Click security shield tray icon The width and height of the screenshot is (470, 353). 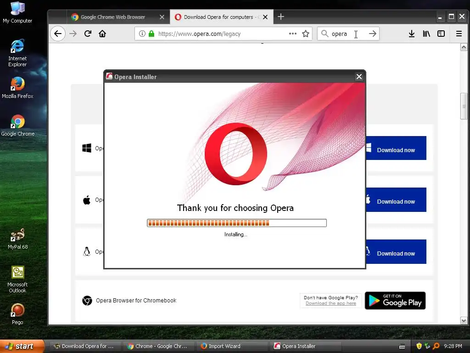[419, 346]
